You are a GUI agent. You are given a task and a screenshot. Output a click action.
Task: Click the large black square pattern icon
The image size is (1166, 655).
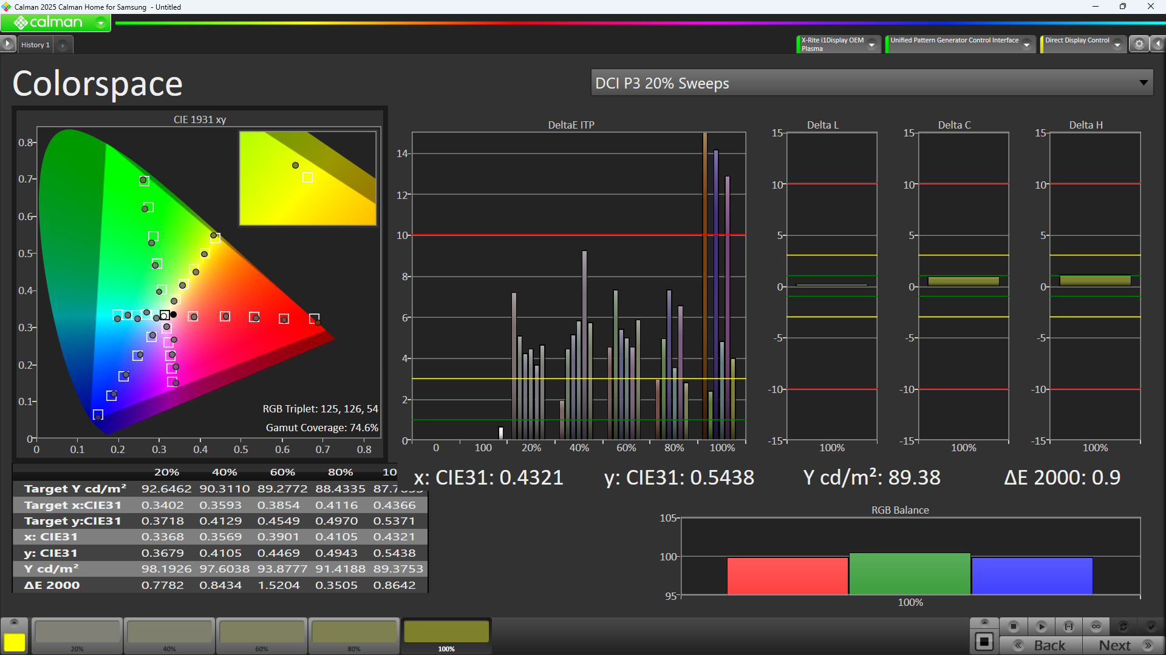coord(984,642)
